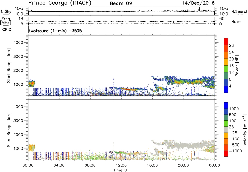Viewport: 248px width, 172px height.
Task: Click the 'Freq. [MHz]' axis label
Action: point(6,21)
